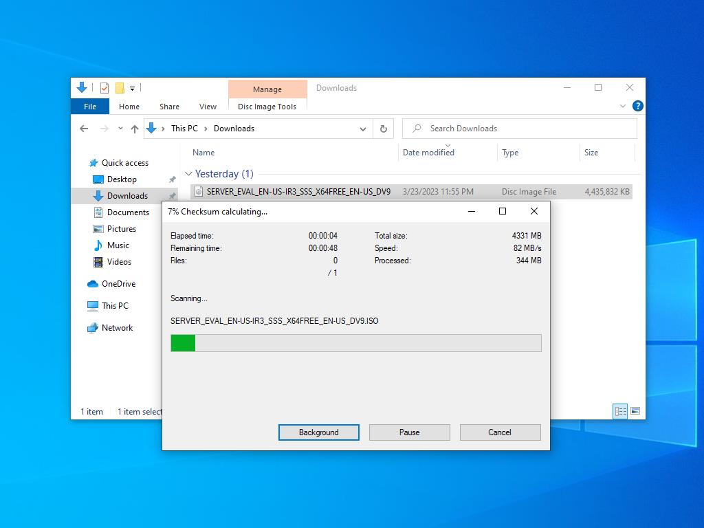Switch to the View ribbon tab

pos(208,107)
